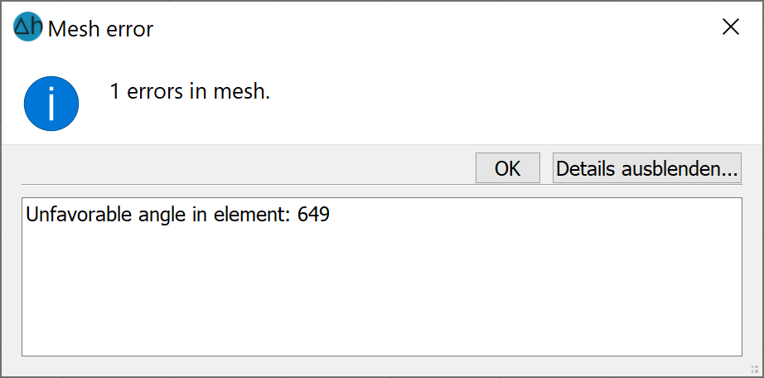The image size is (764, 378).
Task: Select the Unfavorable angle error line
Action: click(178, 214)
